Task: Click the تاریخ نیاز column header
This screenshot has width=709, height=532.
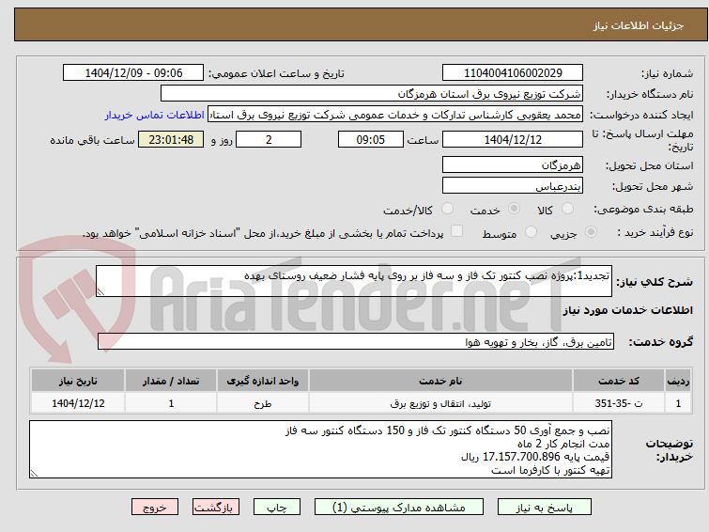Action: (78, 381)
